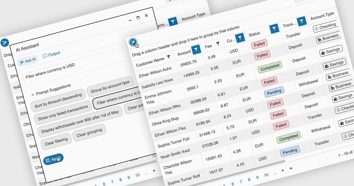Click the Account Type header in front grid
Screen dimensions: 354x186
[322, 16]
